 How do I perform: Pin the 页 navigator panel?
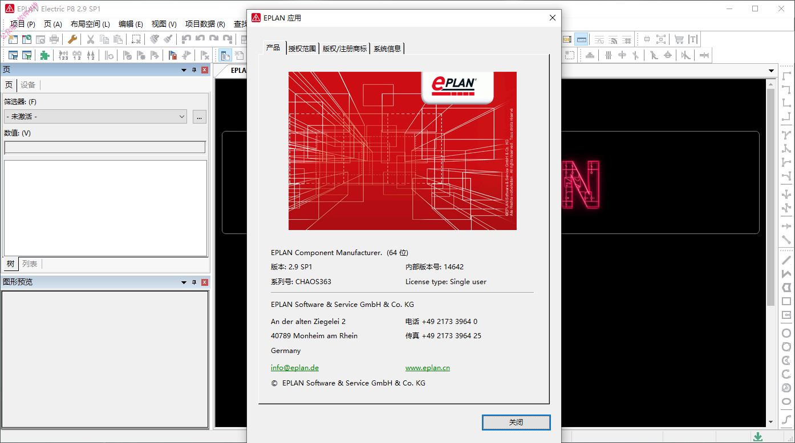(194, 70)
